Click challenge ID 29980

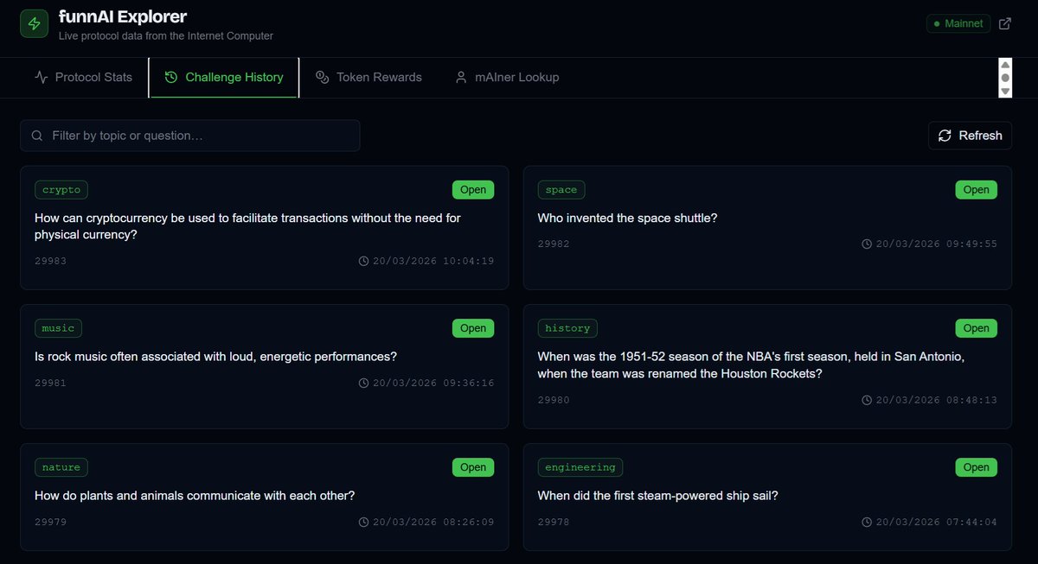pyautogui.click(x=554, y=400)
